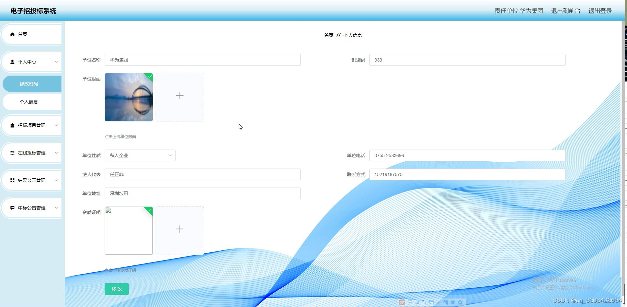Image resolution: width=627 pixels, height=307 pixels.
Task: Click the 点击上传资质证明 hint text
Action: [120, 270]
